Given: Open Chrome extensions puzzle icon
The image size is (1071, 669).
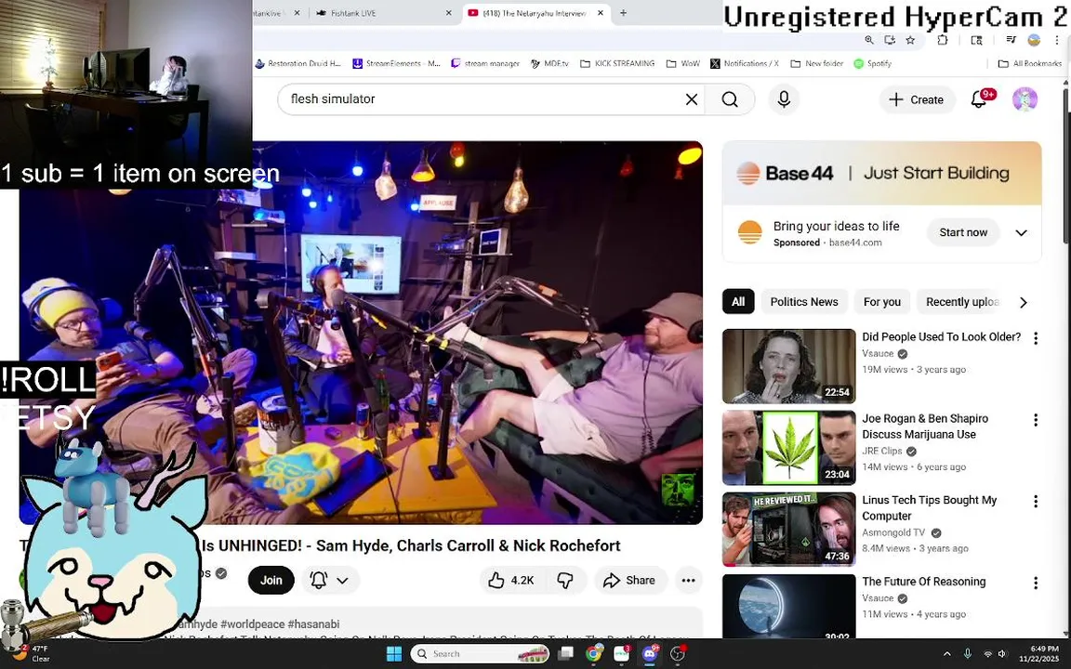Looking at the screenshot, I should pyautogui.click(x=942, y=40).
